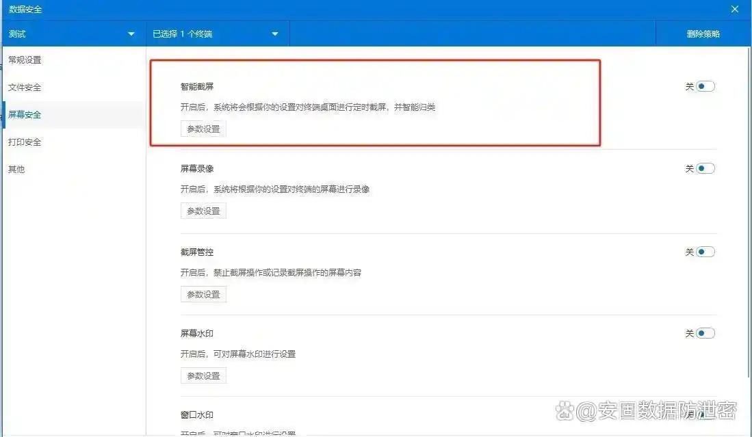Open the 测试 policy dropdown
The image size is (752, 437).
[x=74, y=34]
